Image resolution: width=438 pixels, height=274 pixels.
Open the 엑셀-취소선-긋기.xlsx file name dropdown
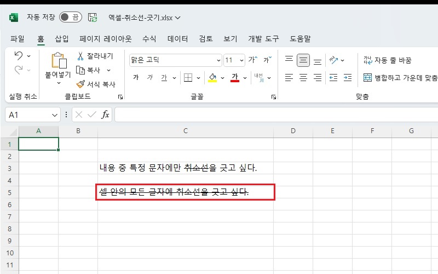pos(177,18)
